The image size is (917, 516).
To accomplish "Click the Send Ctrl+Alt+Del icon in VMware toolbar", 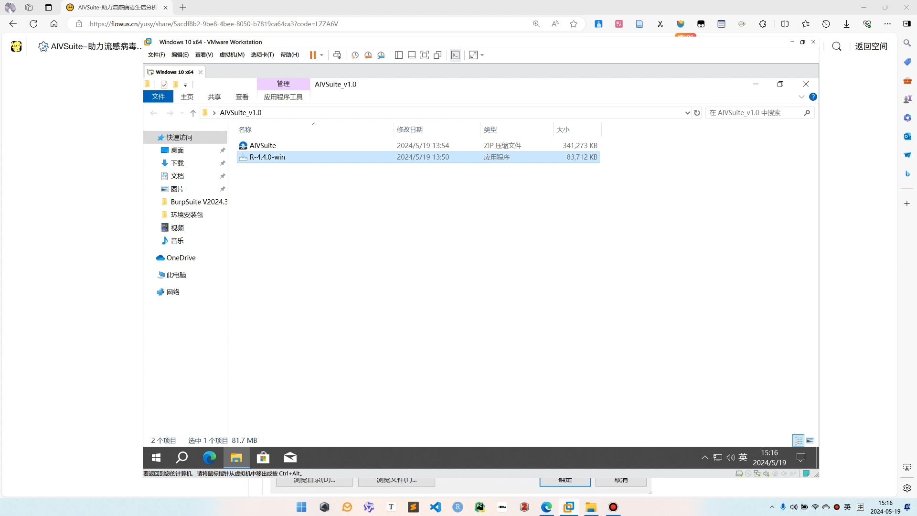I will [x=337, y=55].
